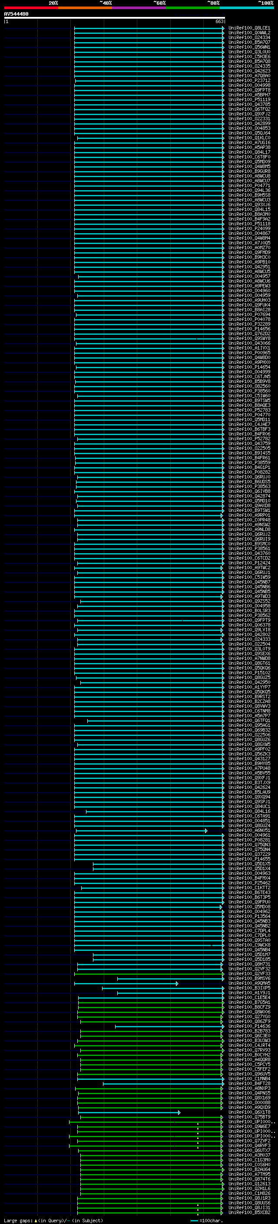Select hit label UniRef100_A7UGI6

pyautogui.click(x=249, y=142)
